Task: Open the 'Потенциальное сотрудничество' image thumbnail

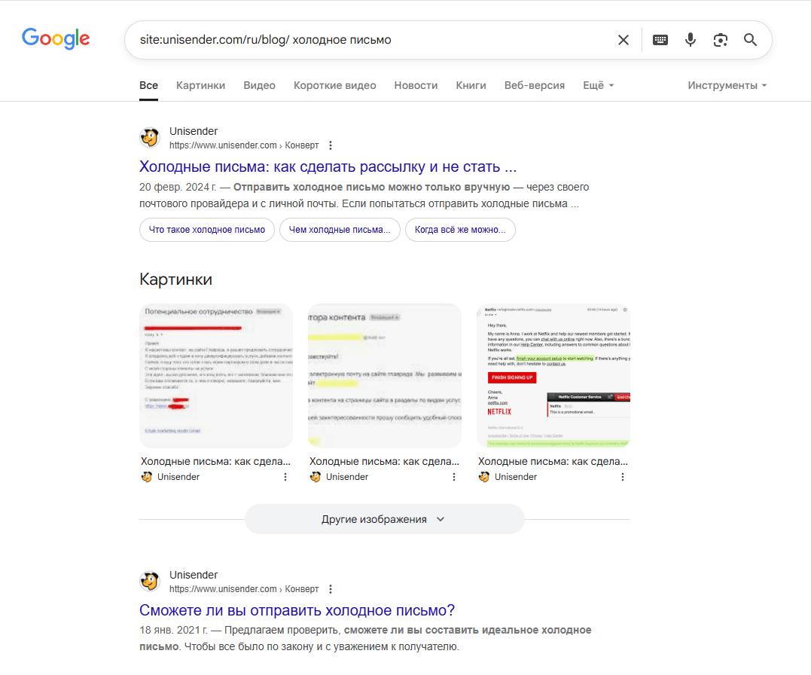Action: 216,376
